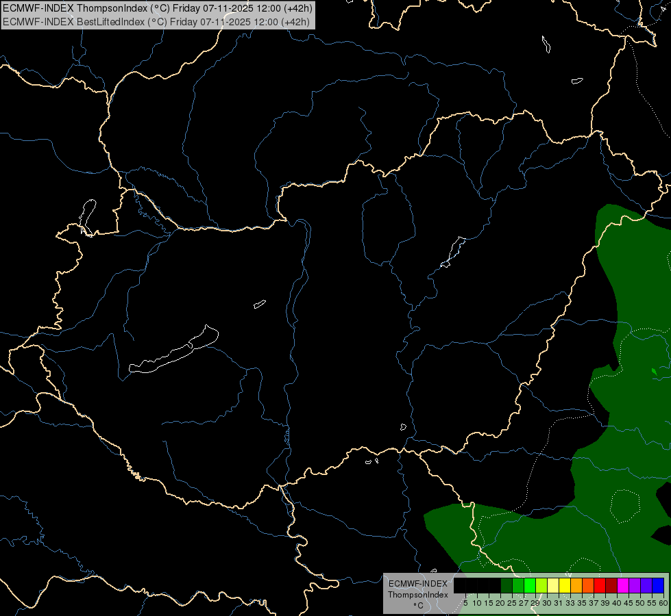Select the blue 55–60 legend swatch

(658, 586)
